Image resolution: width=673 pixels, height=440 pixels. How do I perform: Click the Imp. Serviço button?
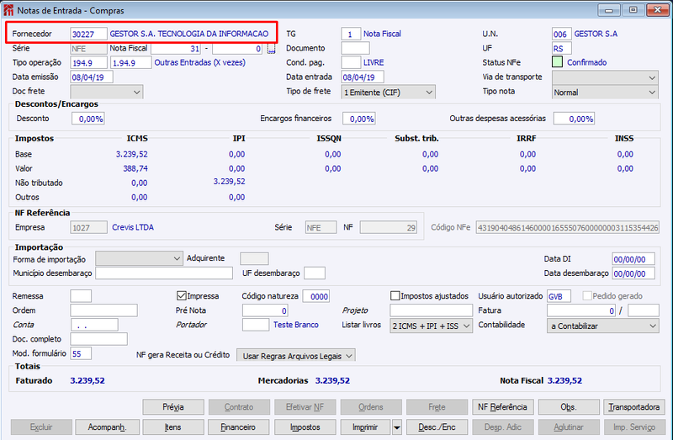[x=634, y=427]
